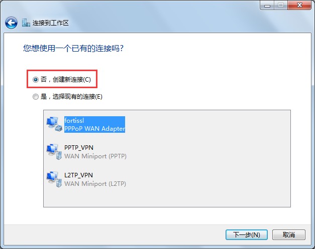Click the PPPoP WAN Adapter description

point(94,129)
